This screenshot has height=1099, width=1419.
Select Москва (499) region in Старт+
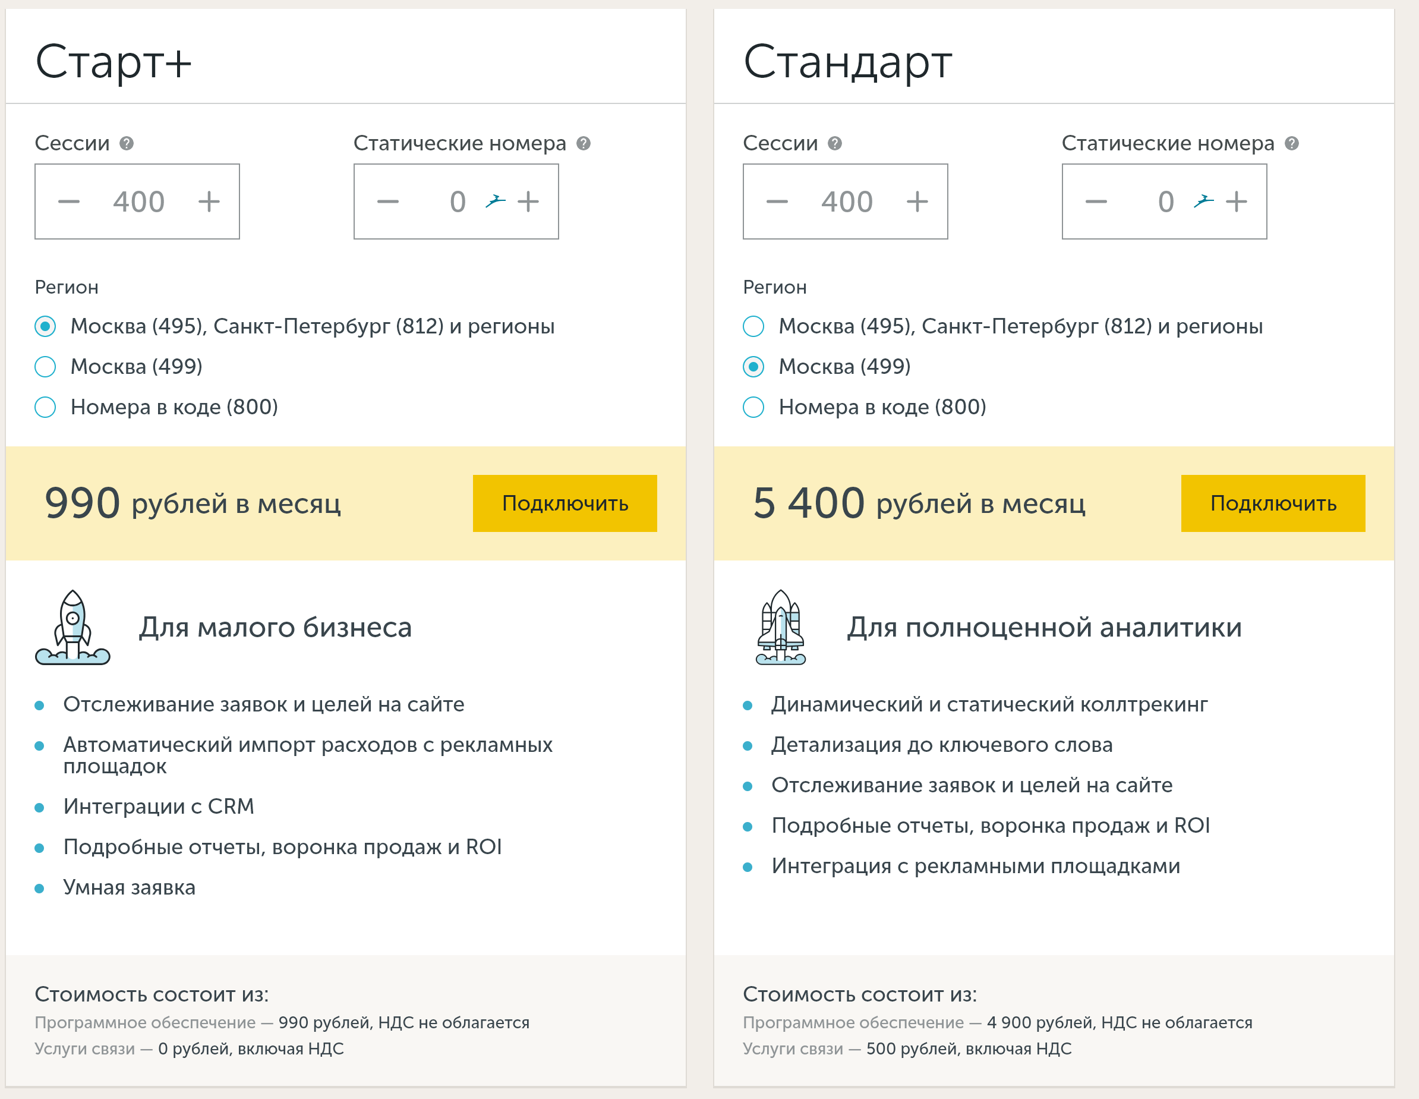click(x=46, y=367)
